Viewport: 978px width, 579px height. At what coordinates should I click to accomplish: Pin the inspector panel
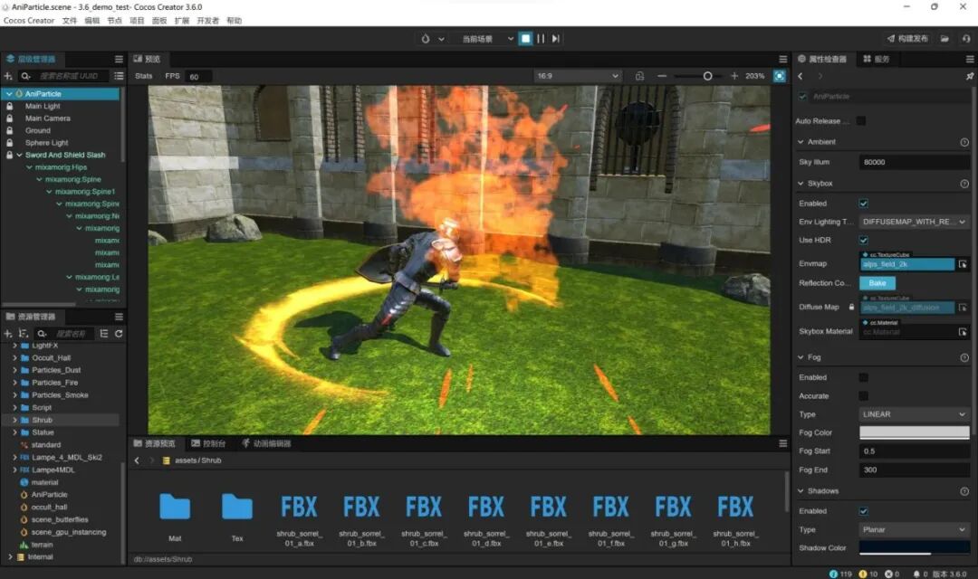969,76
